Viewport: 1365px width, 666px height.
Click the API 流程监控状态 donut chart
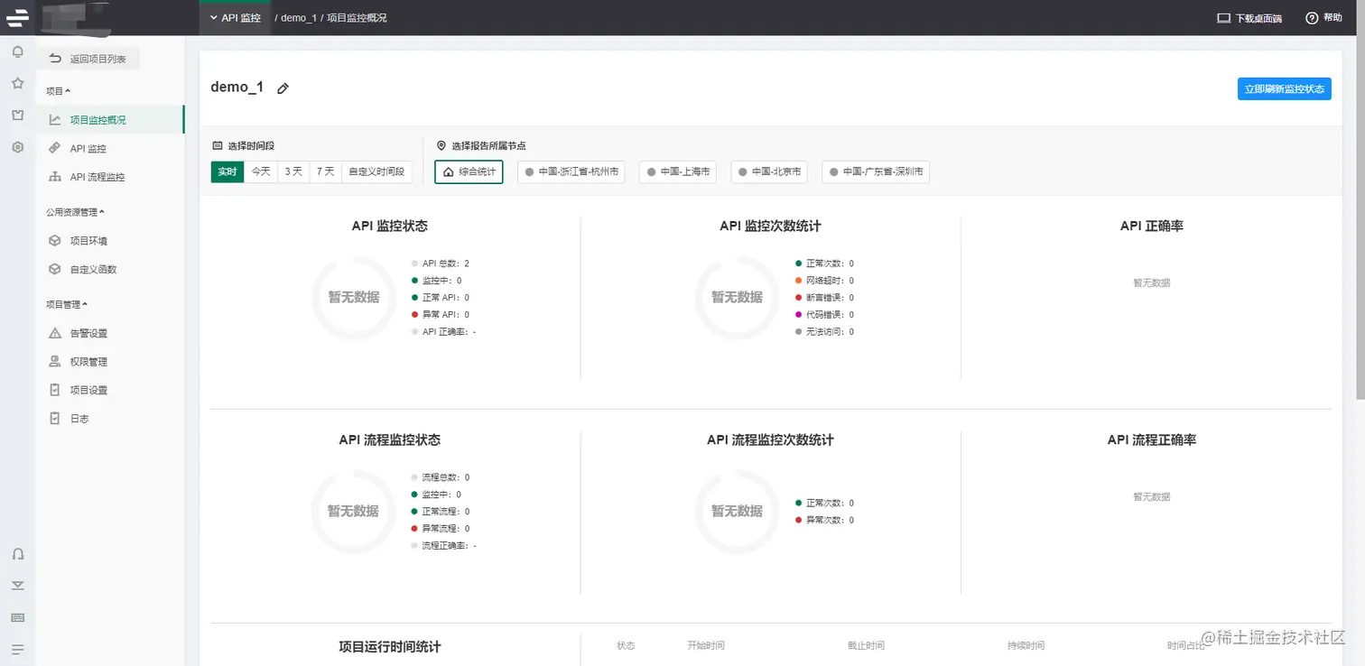click(x=354, y=511)
